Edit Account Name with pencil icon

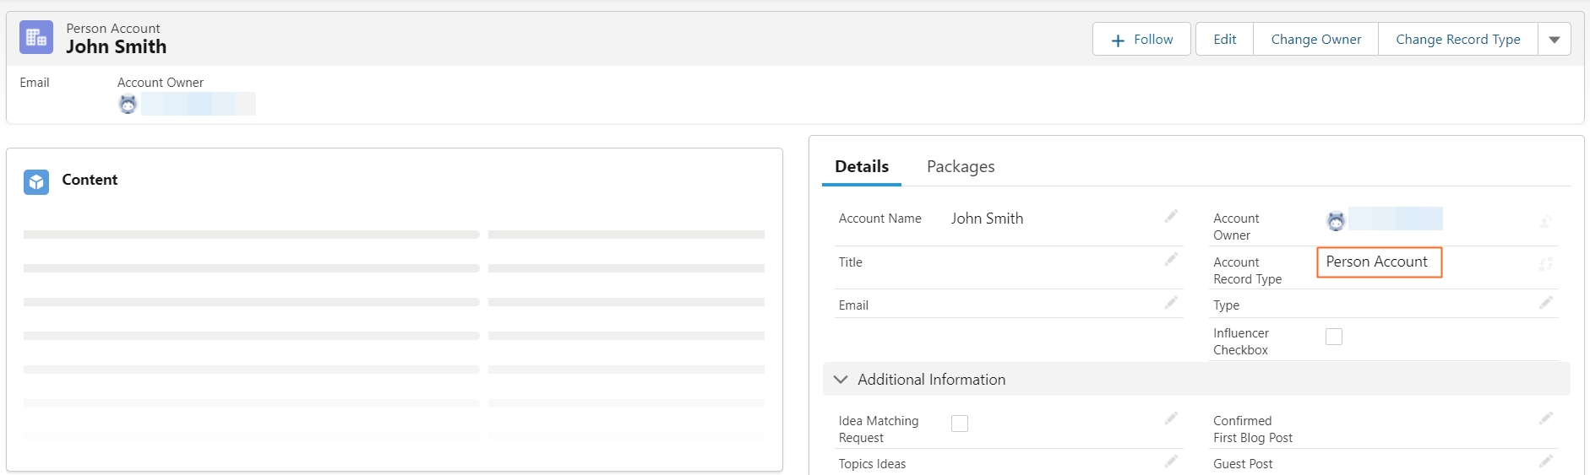(1171, 217)
